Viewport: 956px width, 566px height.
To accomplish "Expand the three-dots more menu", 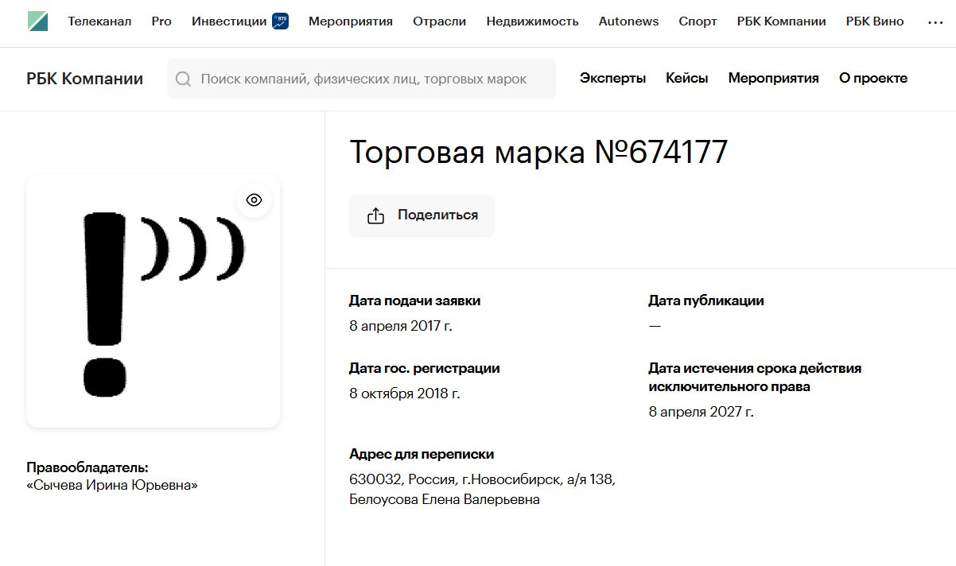I will 935,22.
